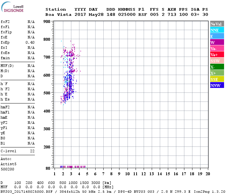The height and width of the screenshot is (194, 226).
Task: Click the C-level value 22
Action: 32,151
